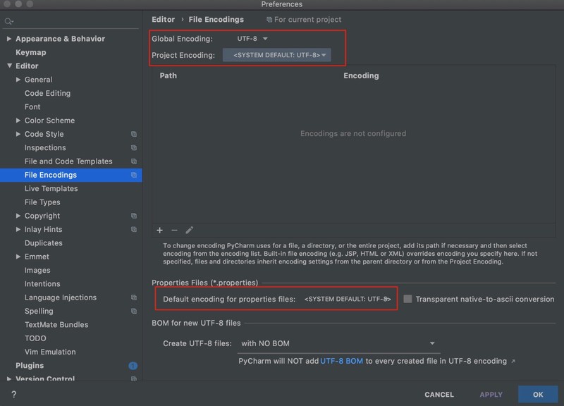The width and height of the screenshot is (564, 406).
Task: Open the Global Encoding UTF-8 dropdown
Action: click(x=252, y=39)
